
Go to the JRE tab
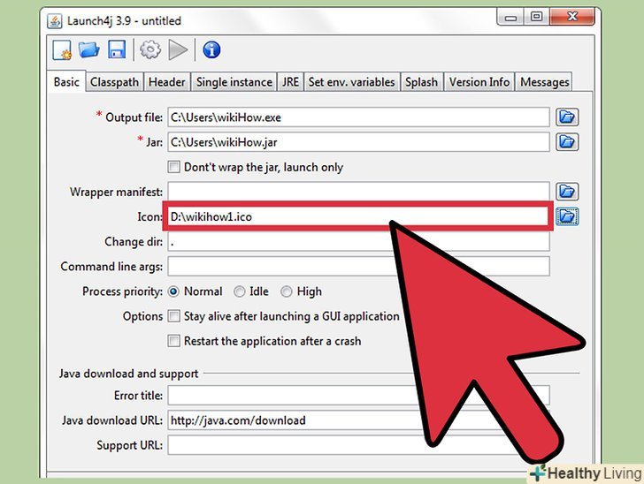pos(290,82)
